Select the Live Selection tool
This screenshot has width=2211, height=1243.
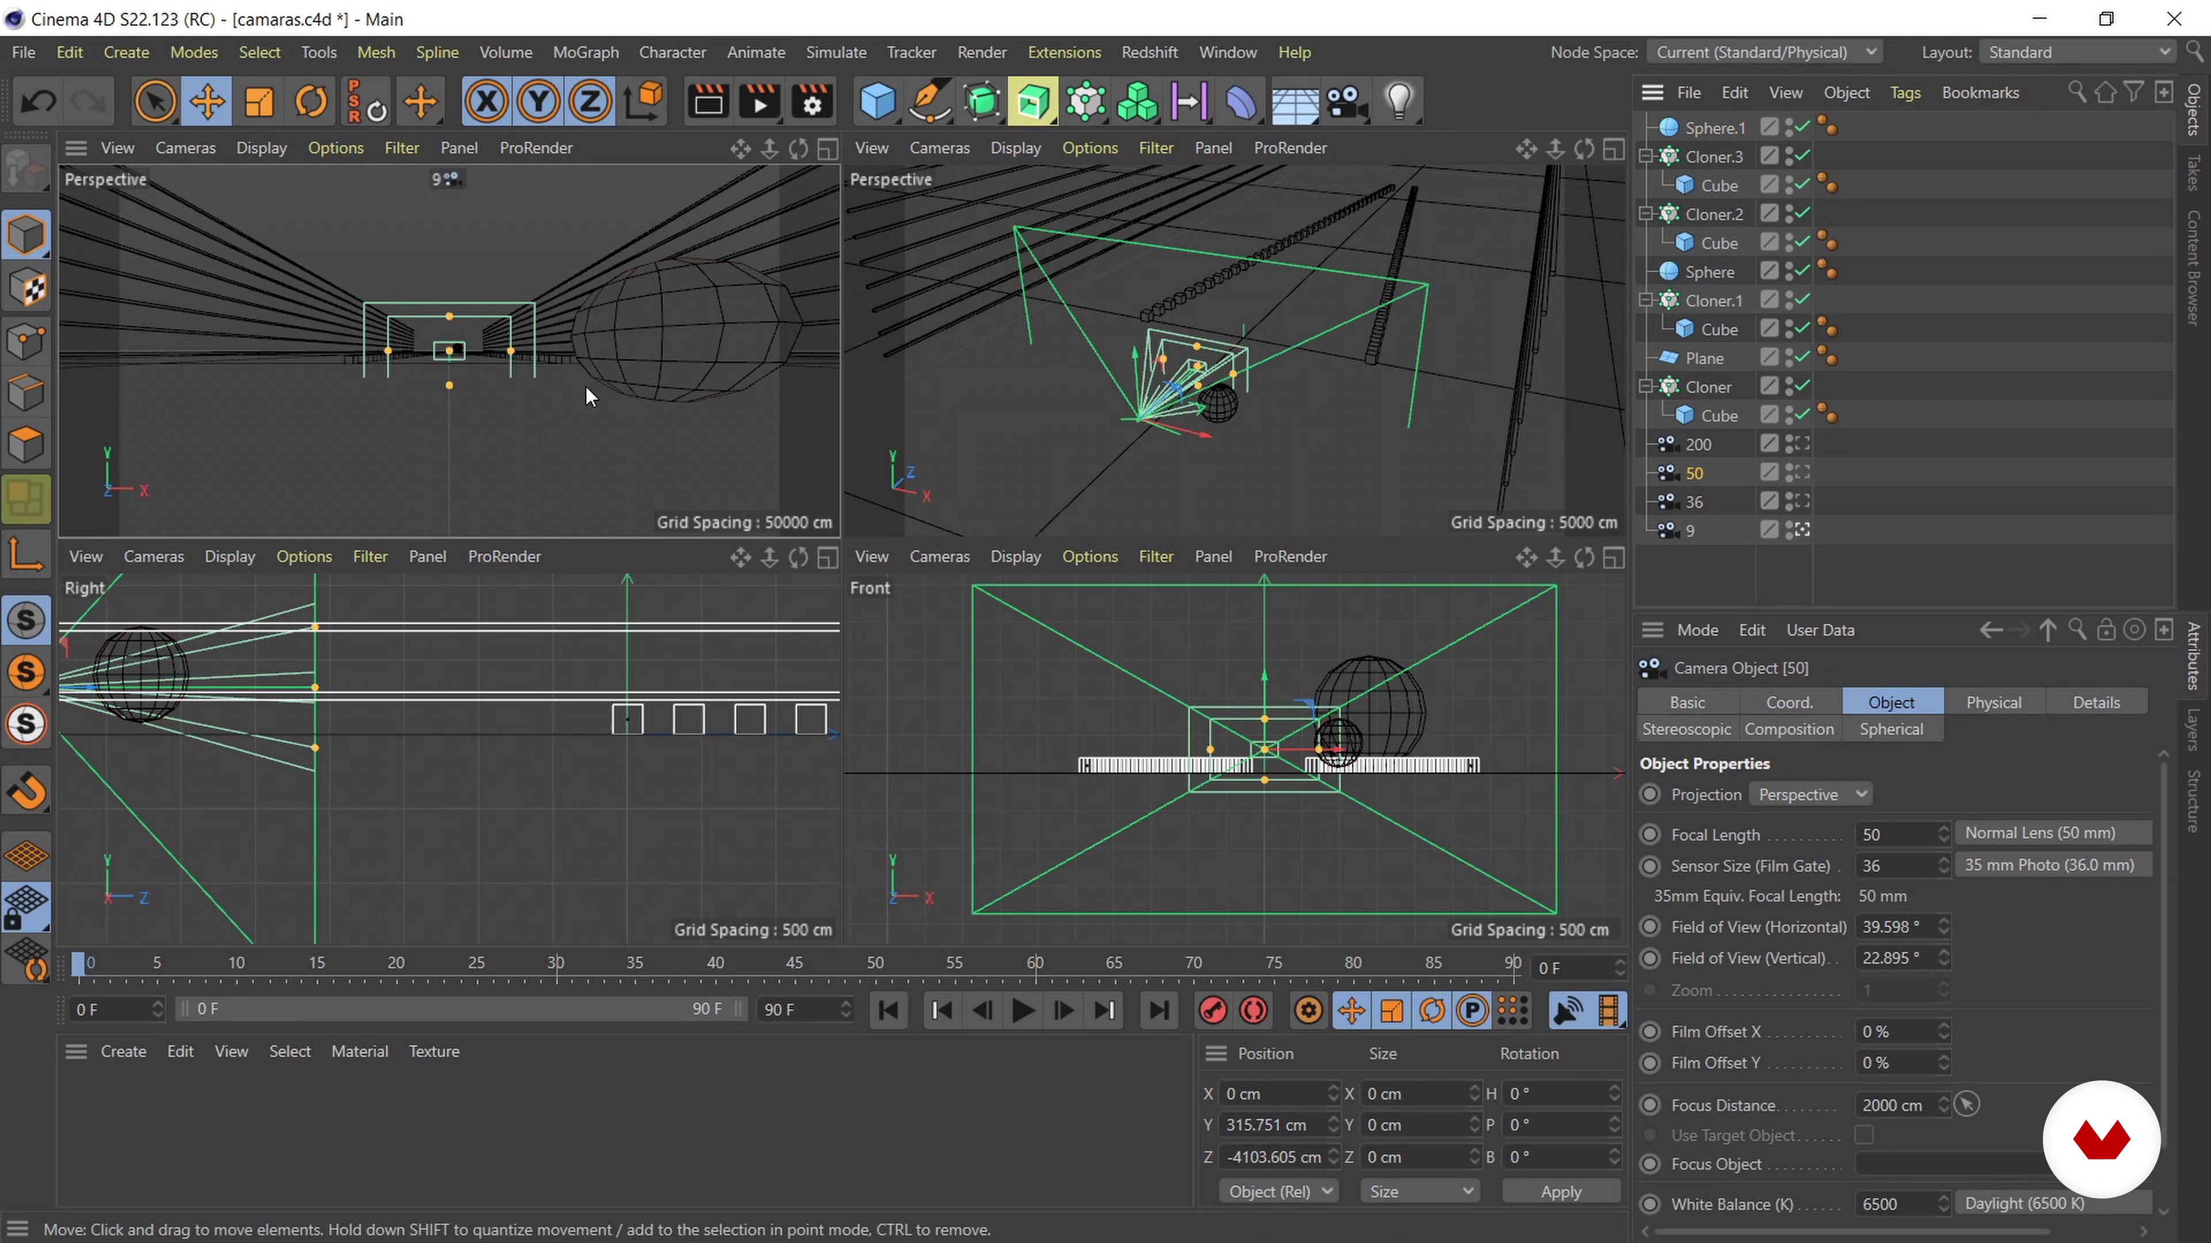click(154, 102)
